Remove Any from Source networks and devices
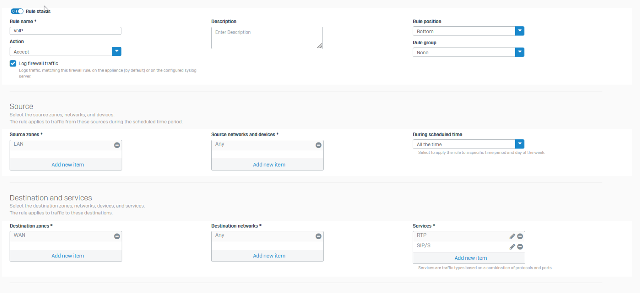640x293 pixels. click(x=318, y=145)
